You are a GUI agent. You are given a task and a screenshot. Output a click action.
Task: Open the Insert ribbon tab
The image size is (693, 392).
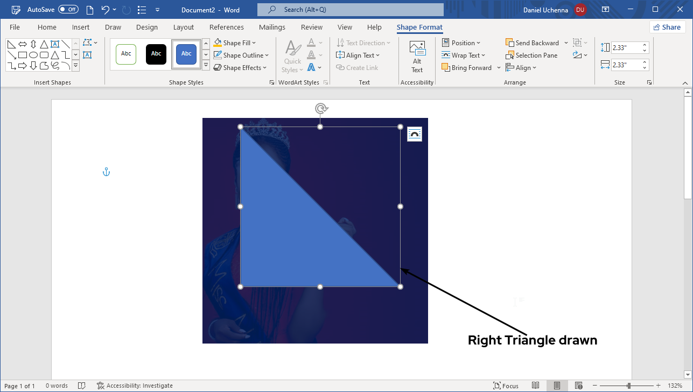coord(81,27)
